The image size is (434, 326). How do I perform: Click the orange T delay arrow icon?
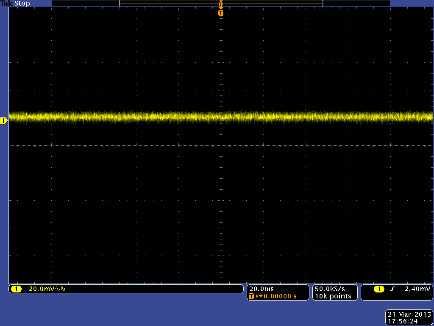[256, 296]
